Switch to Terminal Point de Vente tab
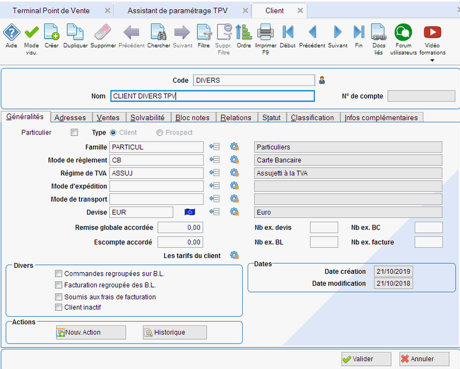The height and width of the screenshot is (369, 460). click(x=51, y=10)
